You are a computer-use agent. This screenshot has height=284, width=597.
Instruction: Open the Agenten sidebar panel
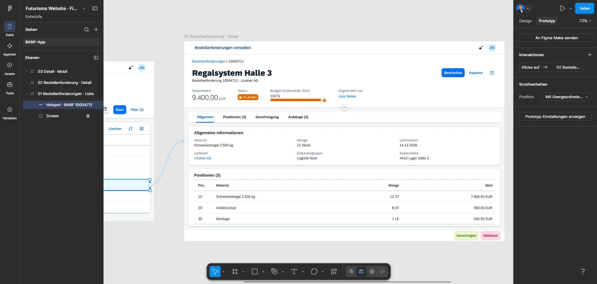(10, 49)
